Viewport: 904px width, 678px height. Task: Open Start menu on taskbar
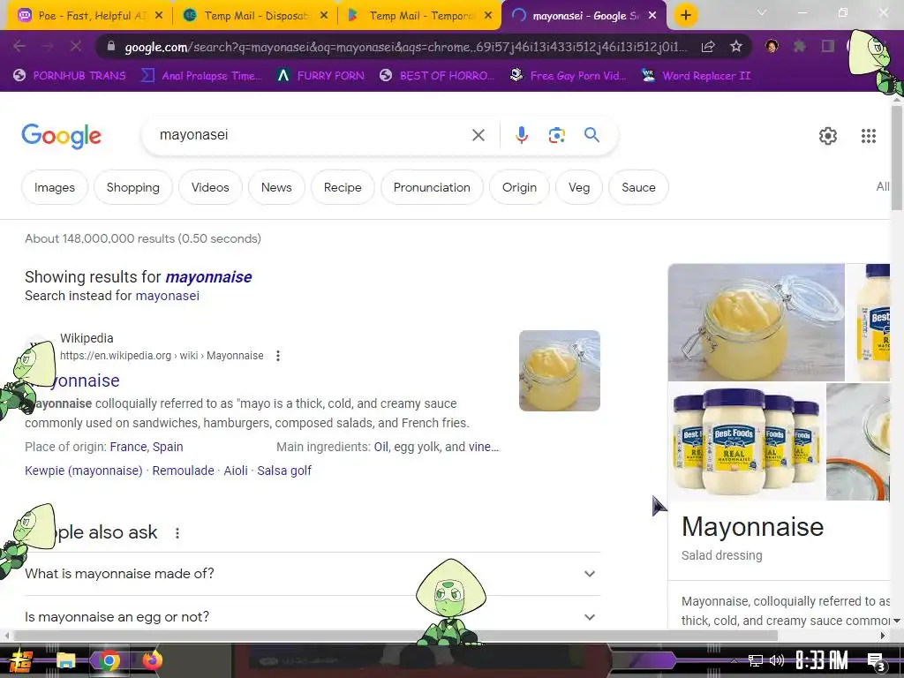pos(20,660)
